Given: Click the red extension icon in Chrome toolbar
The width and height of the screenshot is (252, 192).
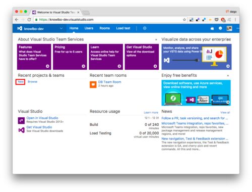Looking at the screenshot, I should coord(223,20).
